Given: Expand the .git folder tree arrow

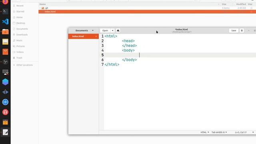Looking at the screenshot, I should [40, 8].
